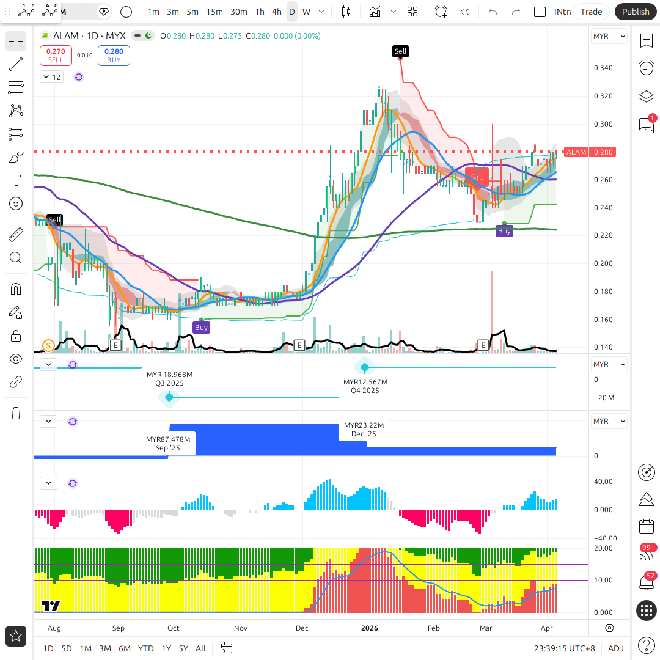This screenshot has height=660, width=660.
Task: Hide all drawings with eye icon
Action: pyautogui.click(x=16, y=359)
